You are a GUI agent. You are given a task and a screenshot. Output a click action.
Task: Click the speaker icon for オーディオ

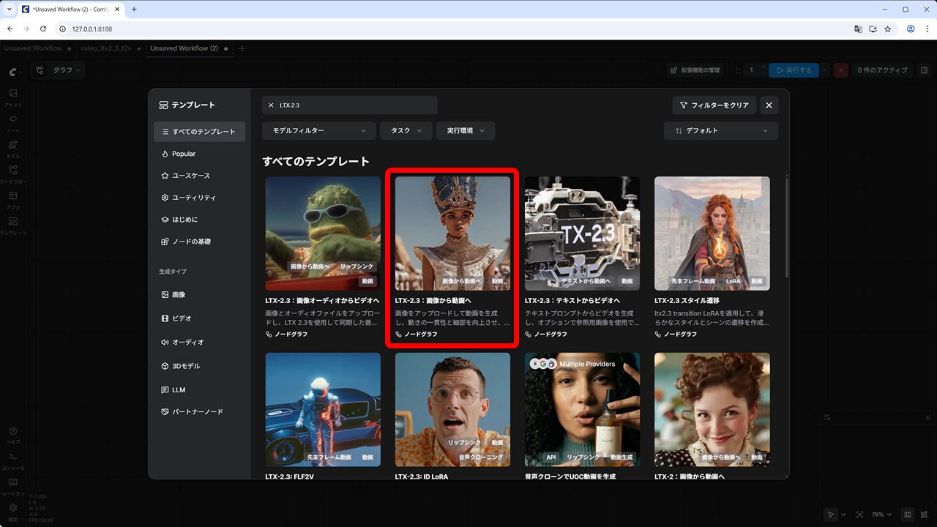pos(165,342)
